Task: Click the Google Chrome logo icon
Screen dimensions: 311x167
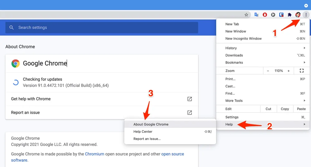Action: [16, 63]
